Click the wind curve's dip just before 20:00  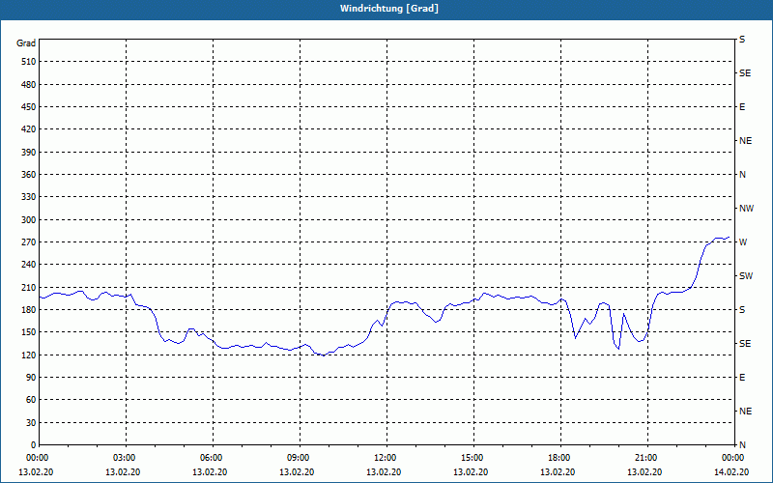click(x=618, y=349)
